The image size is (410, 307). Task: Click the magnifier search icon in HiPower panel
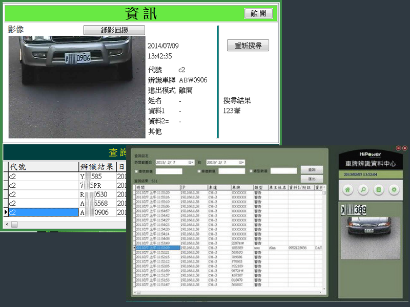click(362, 190)
